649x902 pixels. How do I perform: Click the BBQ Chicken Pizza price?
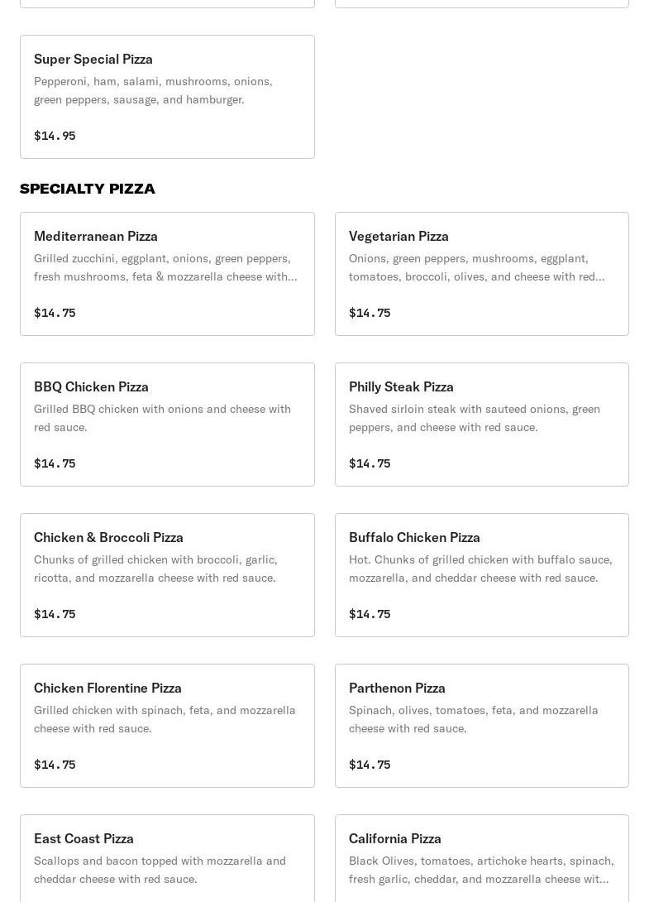pos(55,463)
